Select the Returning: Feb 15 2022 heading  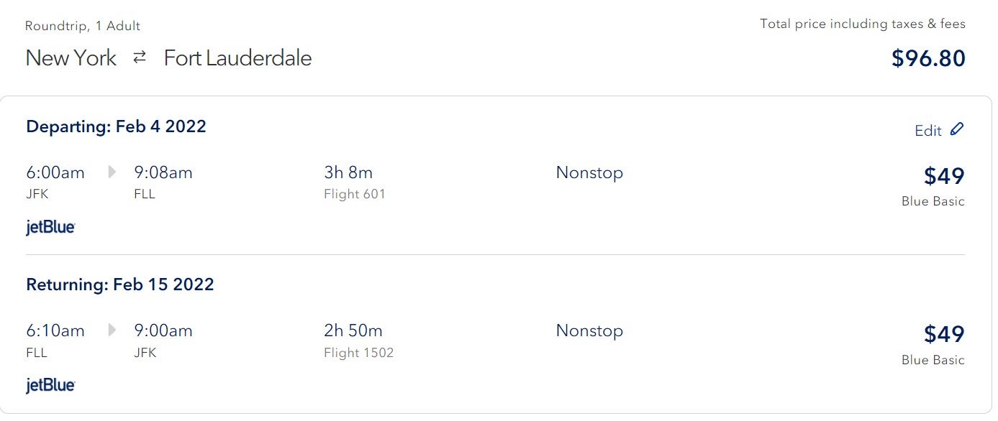click(119, 284)
